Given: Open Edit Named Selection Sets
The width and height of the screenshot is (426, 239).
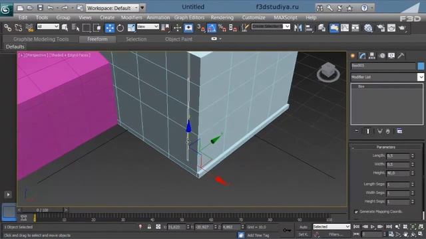Looking at the screenshot, I should click(x=245, y=28).
